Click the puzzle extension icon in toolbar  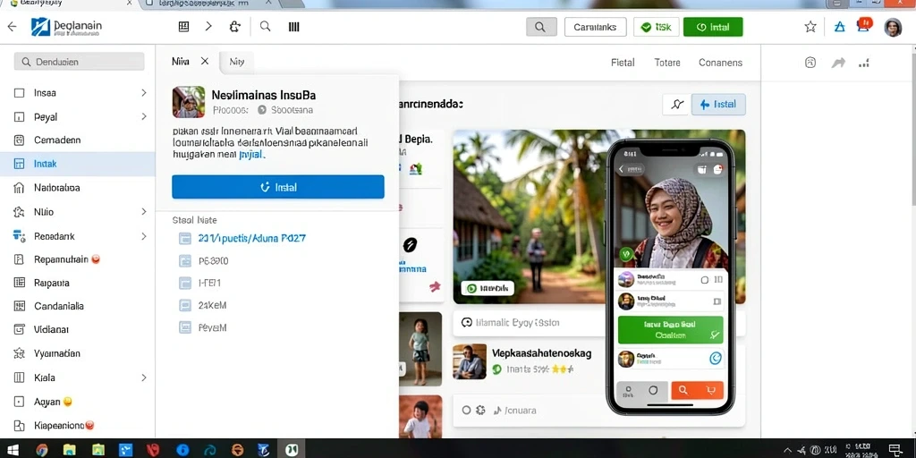point(235,26)
